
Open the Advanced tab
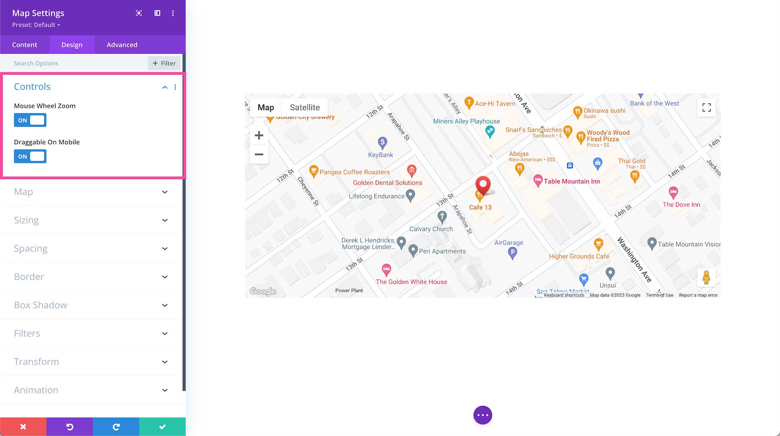click(122, 45)
